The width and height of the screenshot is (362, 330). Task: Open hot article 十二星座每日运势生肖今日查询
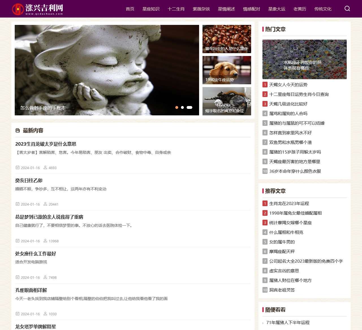(x=299, y=94)
